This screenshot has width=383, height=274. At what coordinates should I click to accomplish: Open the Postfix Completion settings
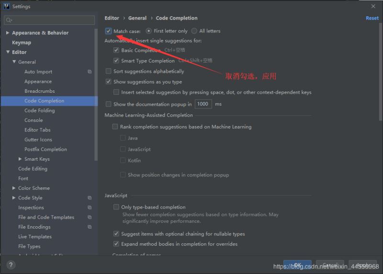click(45, 149)
